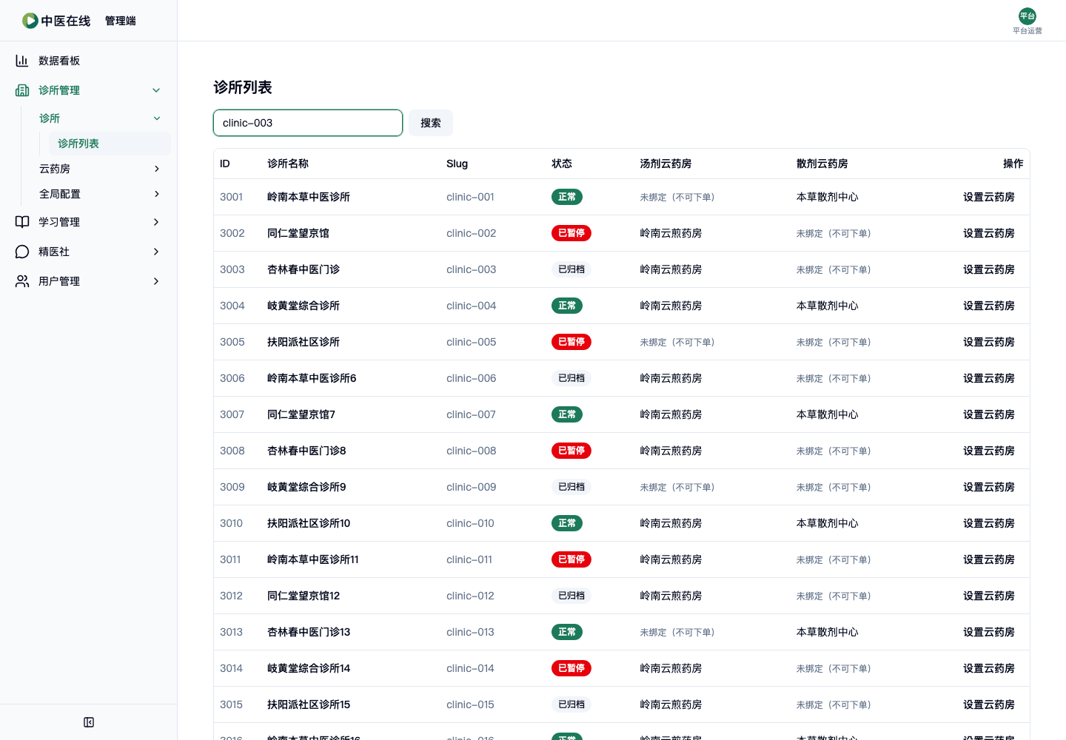1066x740 pixels.
Task: Click the slug clinic-007 cell
Action: pyautogui.click(x=471, y=414)
